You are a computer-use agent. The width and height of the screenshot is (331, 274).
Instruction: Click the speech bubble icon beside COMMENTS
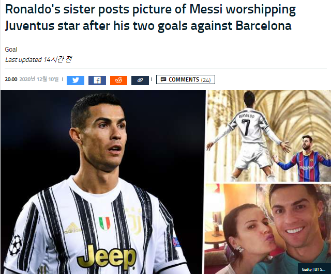(x=163, y=79)
